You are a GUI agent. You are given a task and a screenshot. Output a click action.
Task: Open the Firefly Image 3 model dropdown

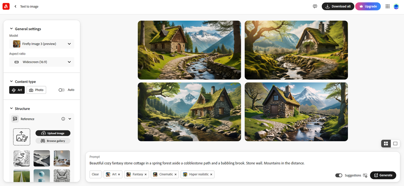click(x=42, y=44)
